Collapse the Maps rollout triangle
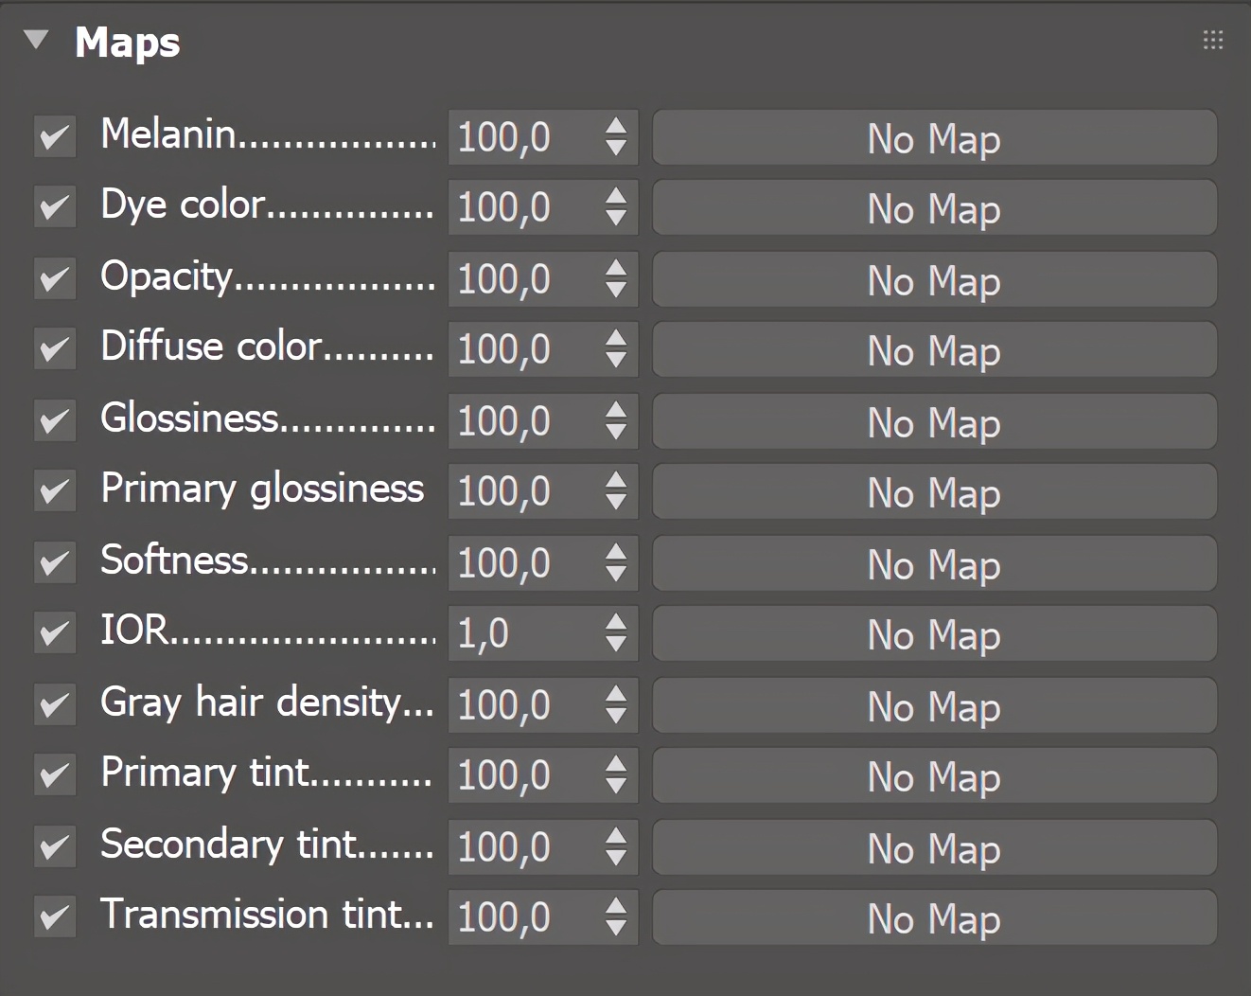 pos(36,40)
